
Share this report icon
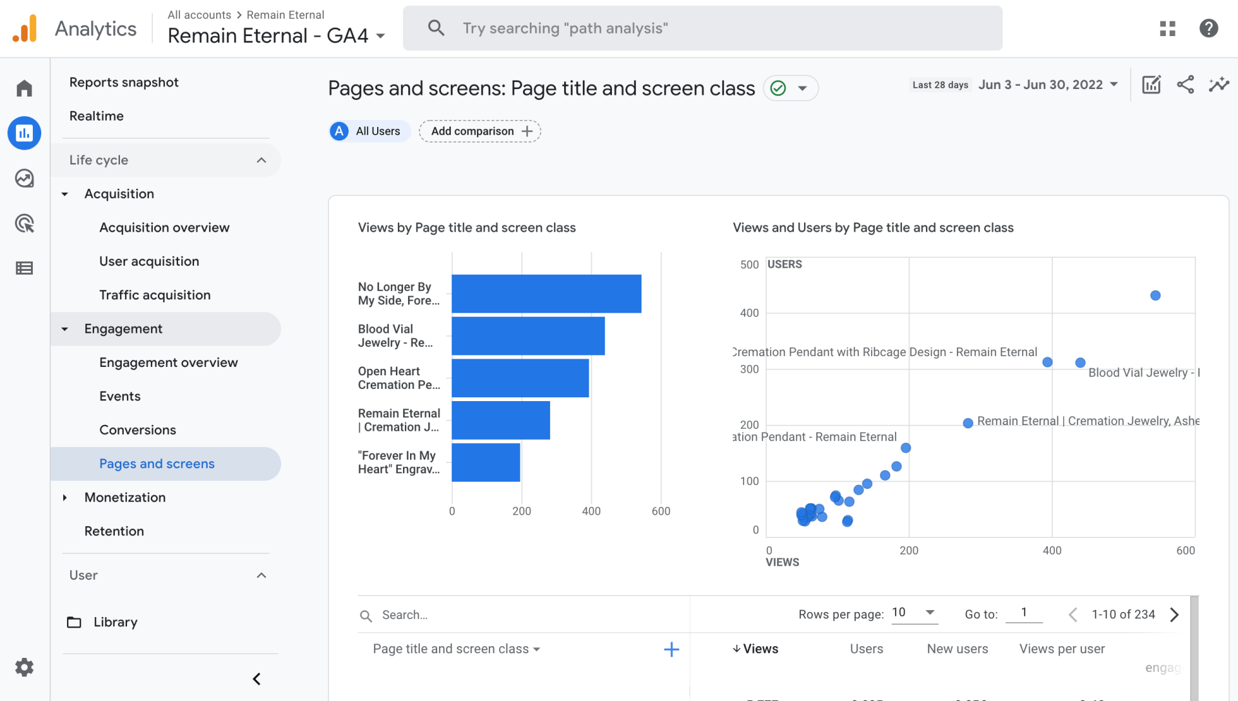point(1185,84)
